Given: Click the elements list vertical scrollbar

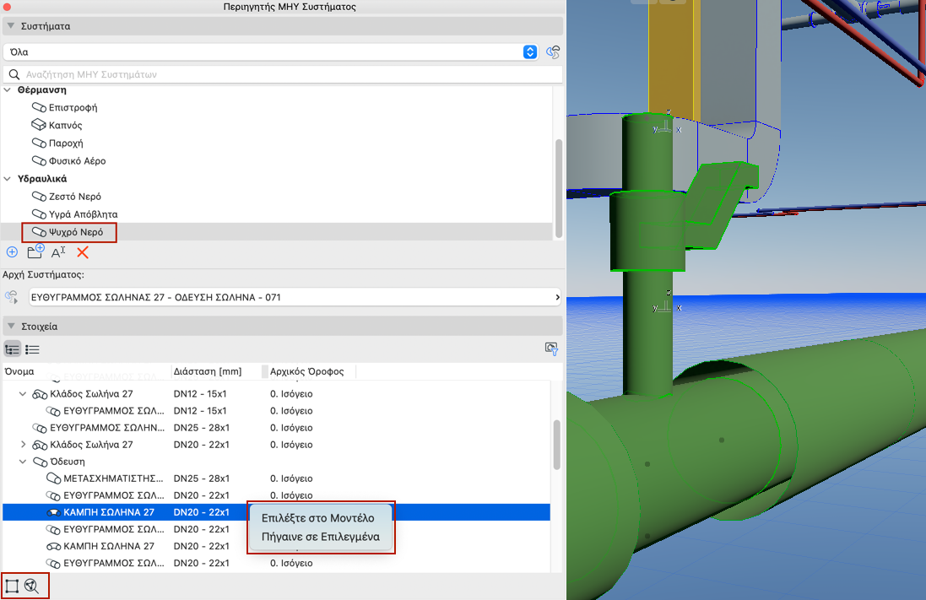Looking at the screenshot, I should click(556, 444).
